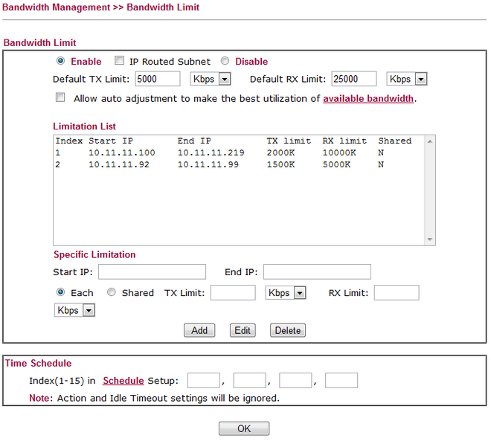
Task: Open Default RX Limit unit dropdown
Action: coord(407,79)
